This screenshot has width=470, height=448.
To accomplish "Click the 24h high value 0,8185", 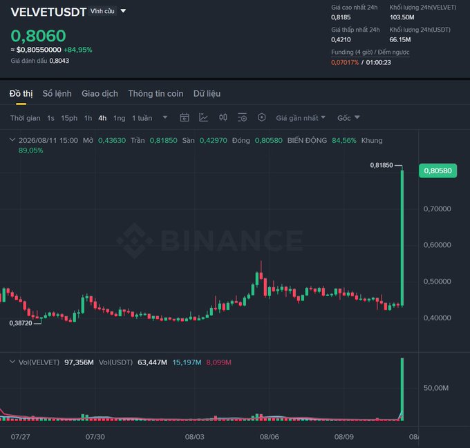I will 341,17.
